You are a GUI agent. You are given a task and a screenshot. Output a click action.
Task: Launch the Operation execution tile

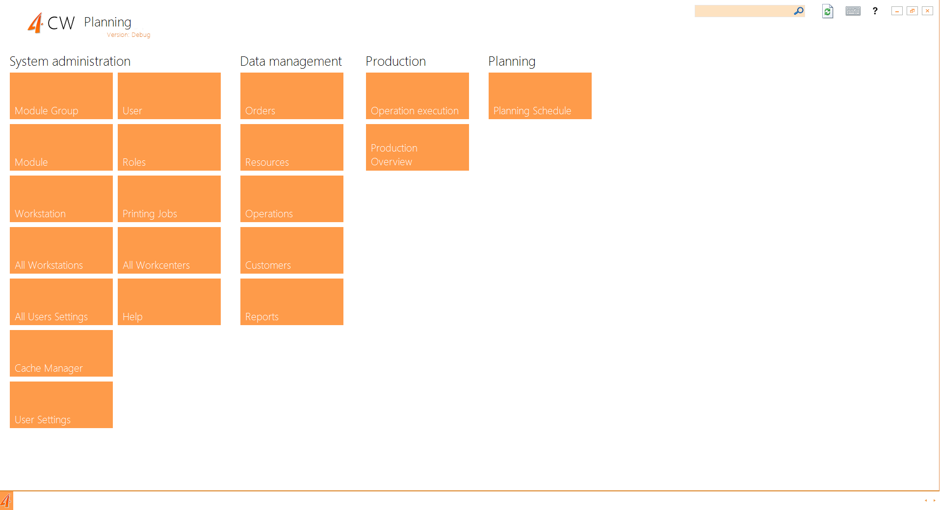(x=417, y=96)
